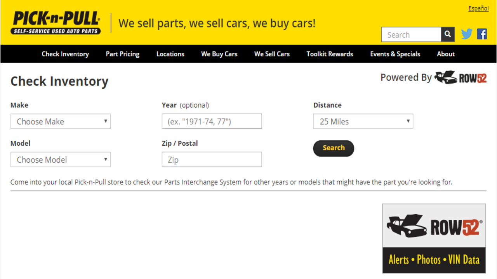Viewport: 497px width, 279px height.
Task: Navigate to We Sell Cars
Action: point(272,54)
